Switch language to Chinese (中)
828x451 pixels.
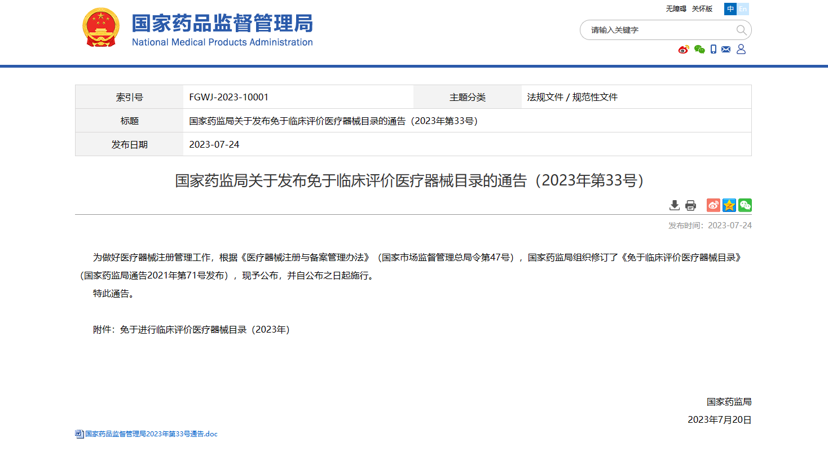[731, 8]
